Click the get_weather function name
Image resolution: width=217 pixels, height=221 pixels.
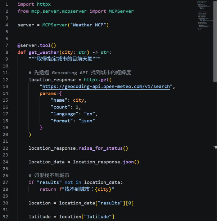(44, 52)
